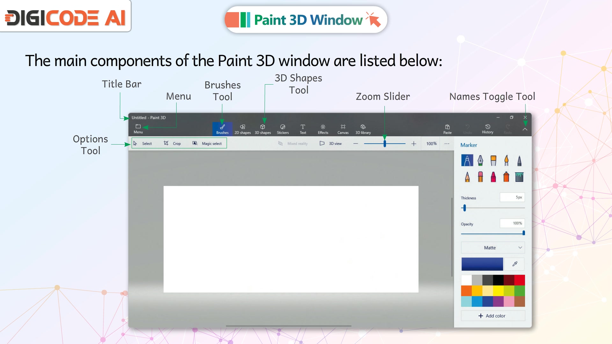Choose the light grey color swatch

pos(477,280)
